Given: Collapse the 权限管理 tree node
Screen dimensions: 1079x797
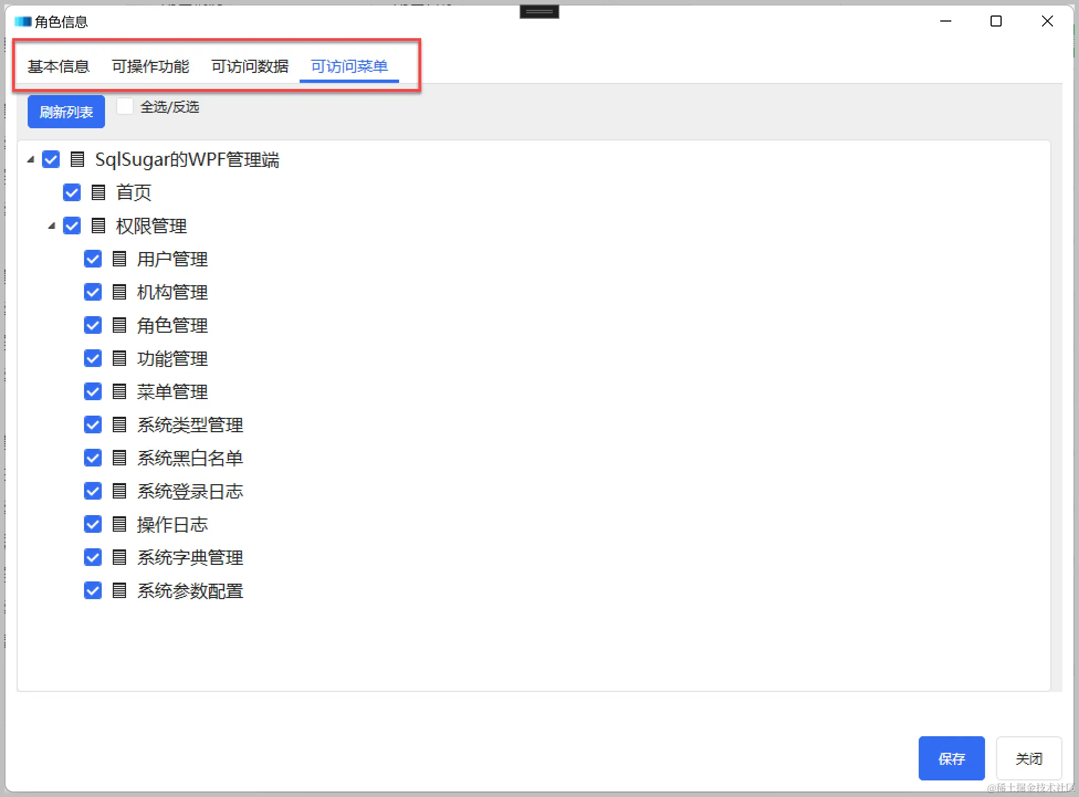Looking at the screenshot, I should point(52,226).
